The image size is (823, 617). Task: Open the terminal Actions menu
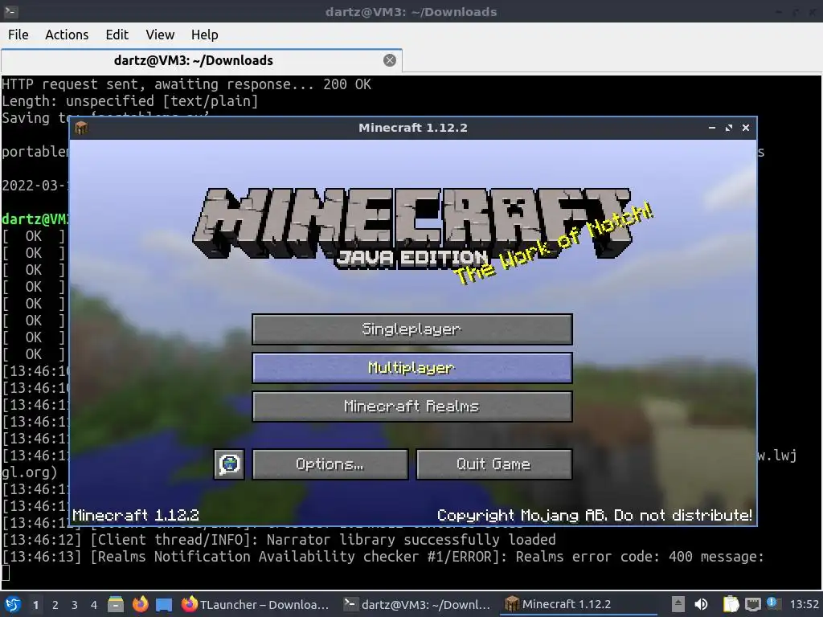[x=67, y=35]
